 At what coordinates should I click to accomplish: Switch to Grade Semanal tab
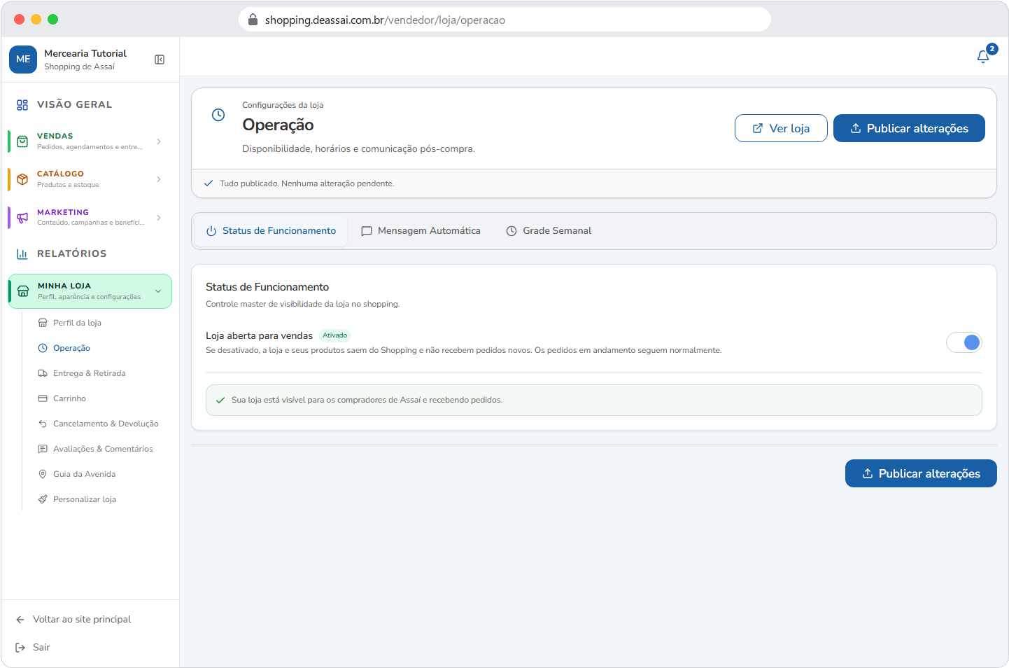point(549,231)
